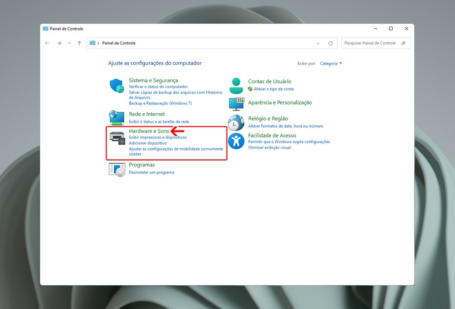
Task: Click Alterar o tipo de conta
Action: coord(273,89)
